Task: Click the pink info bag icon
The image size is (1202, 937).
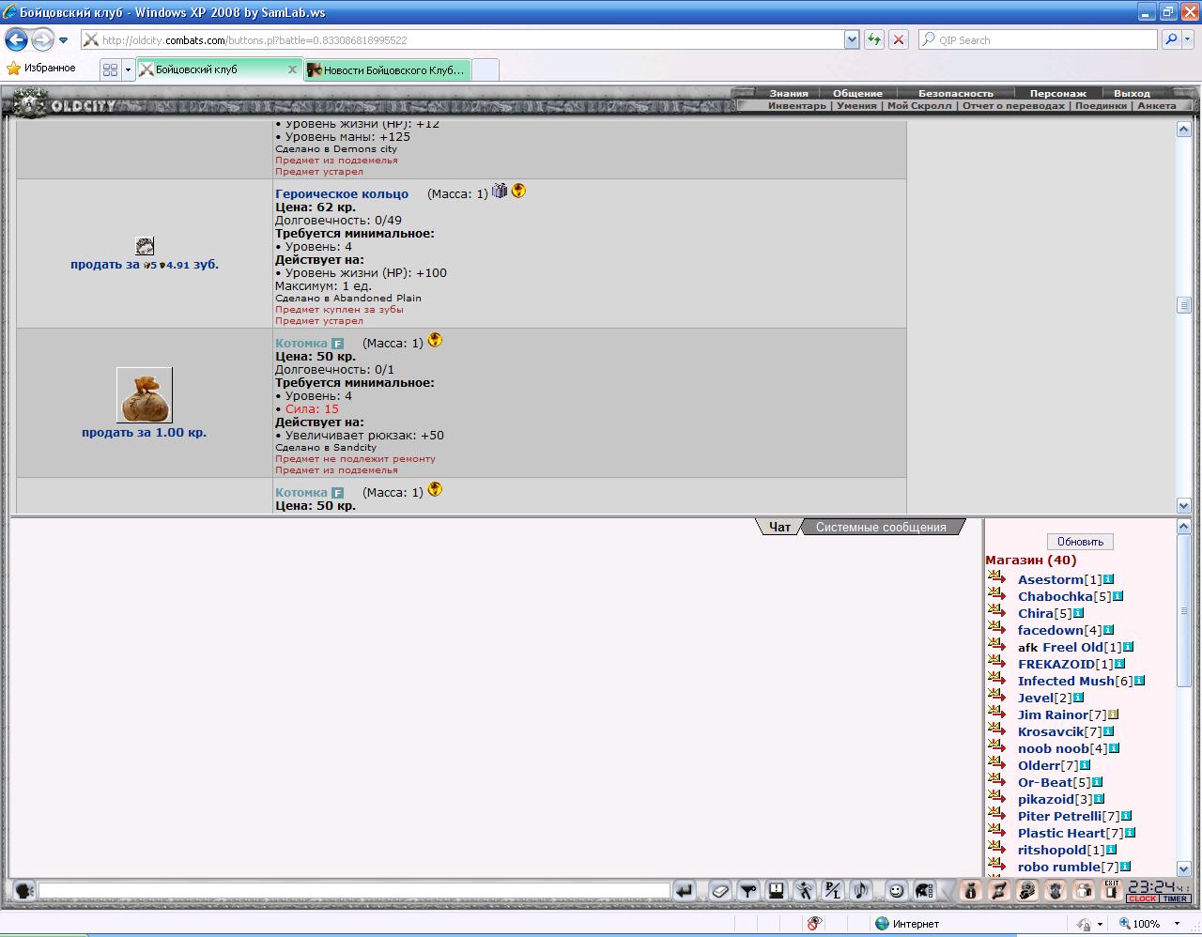Action: pos(971,890)
